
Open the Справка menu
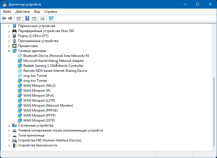51,12
